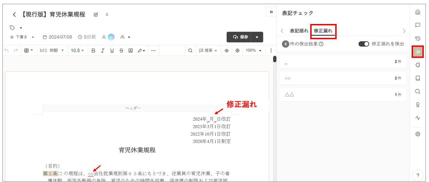The image size is (429, 182).
Task: Open the comments icon in right sidebar
Action: (x=418, y=25)
